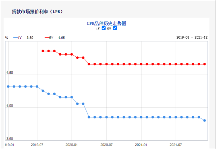Click the x-axis label 2021-01
217x149 pixels.
pyautogui.click(x=141, y=145)
